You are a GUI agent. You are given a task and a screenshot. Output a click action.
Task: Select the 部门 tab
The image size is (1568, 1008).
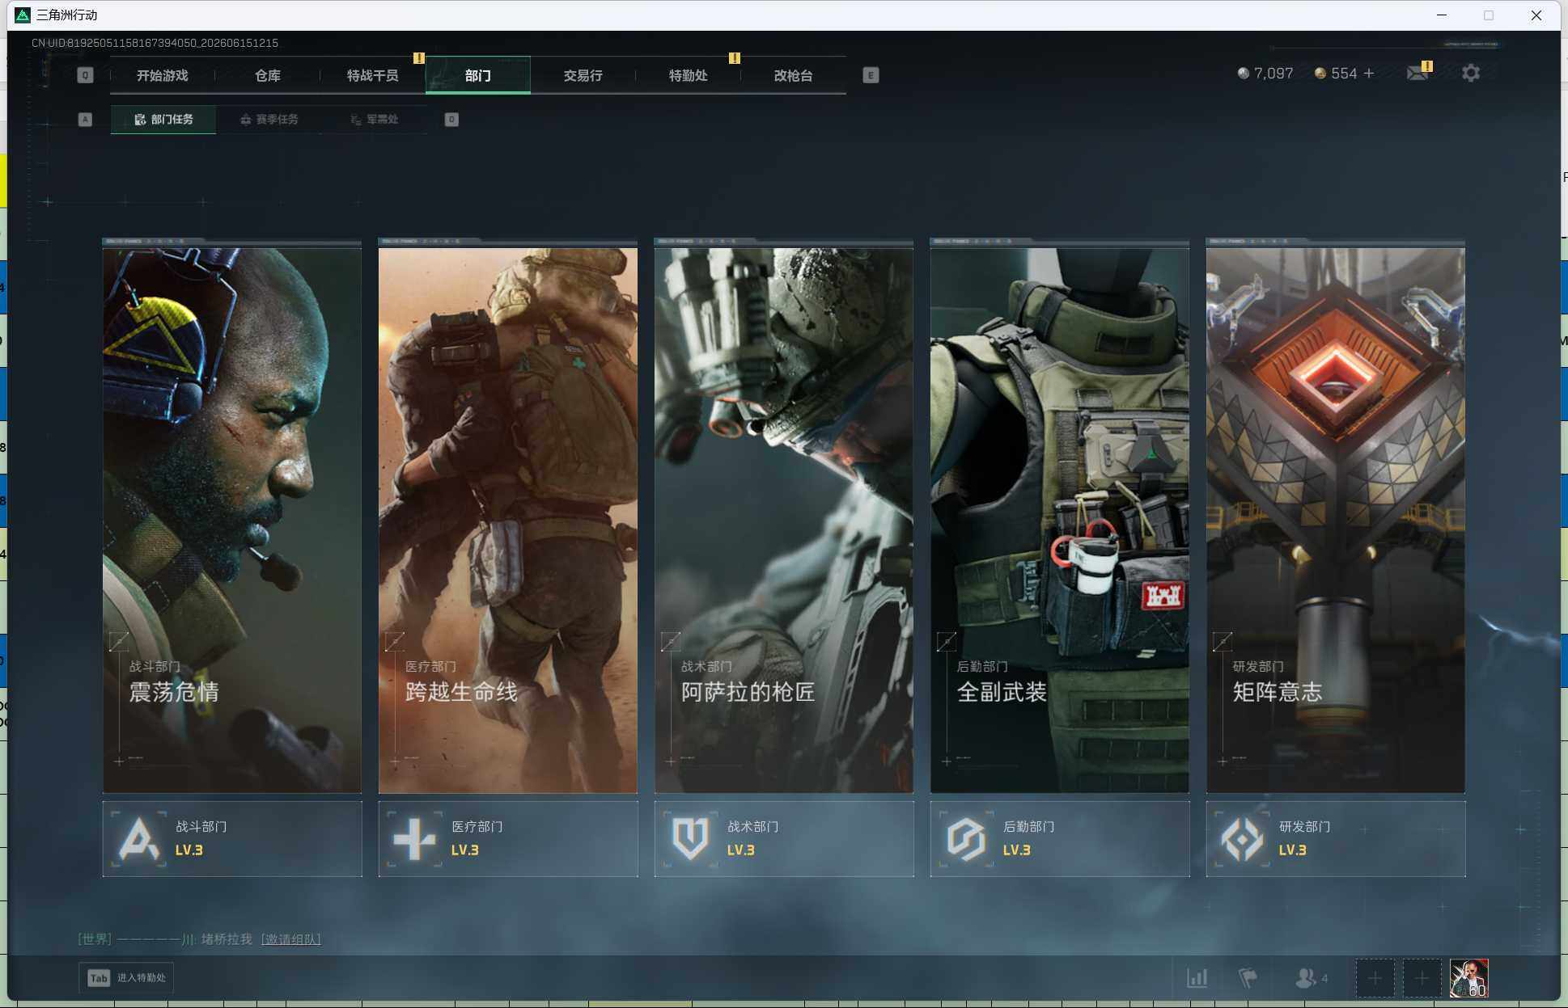(x=478, y=75)
